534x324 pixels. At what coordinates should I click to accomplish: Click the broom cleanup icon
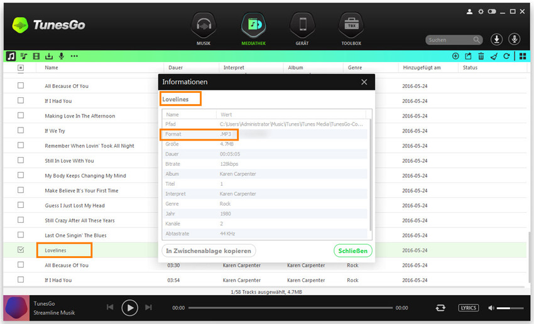494,56
